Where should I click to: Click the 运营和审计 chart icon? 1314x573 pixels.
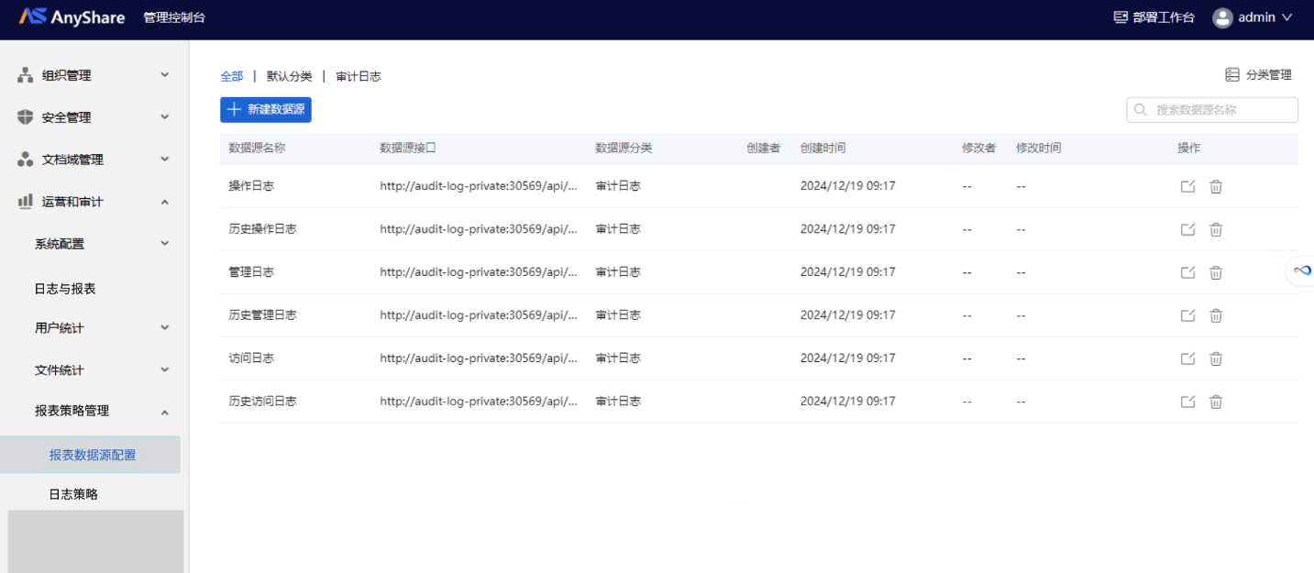coord(26,202)
